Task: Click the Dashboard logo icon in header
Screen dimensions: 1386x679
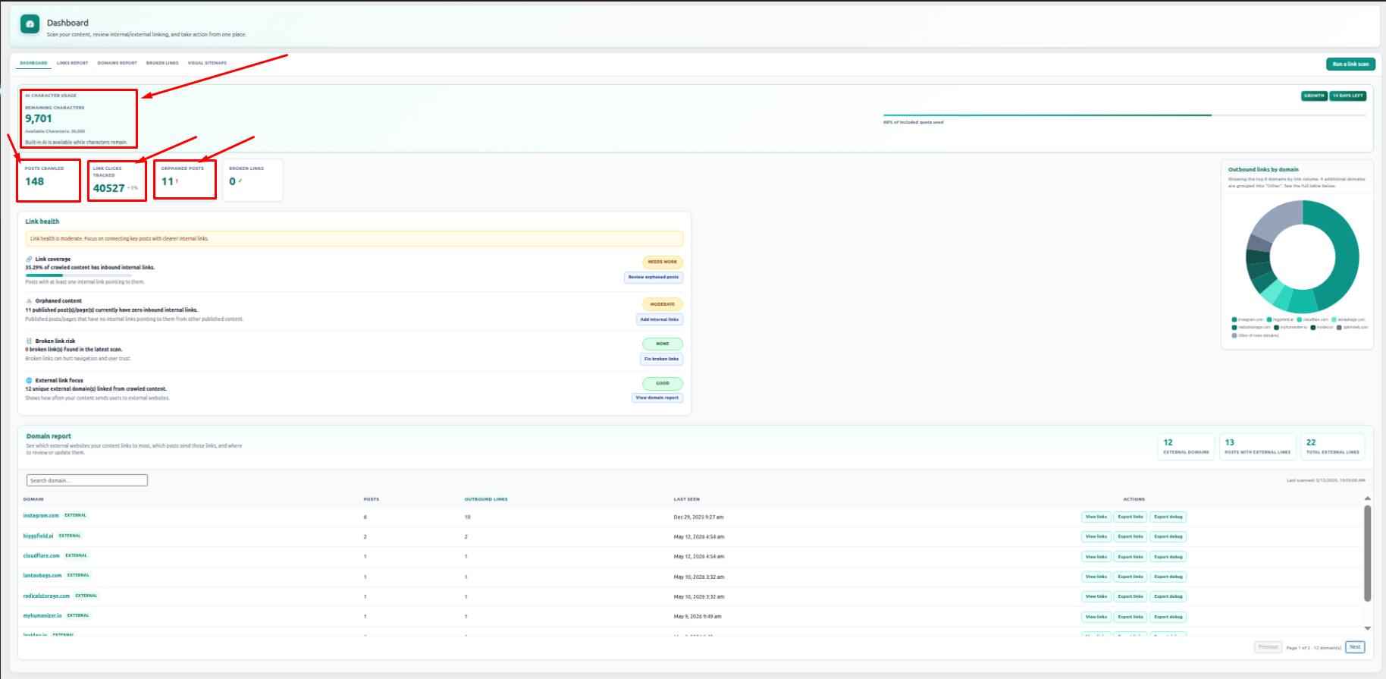Action: 30,24
